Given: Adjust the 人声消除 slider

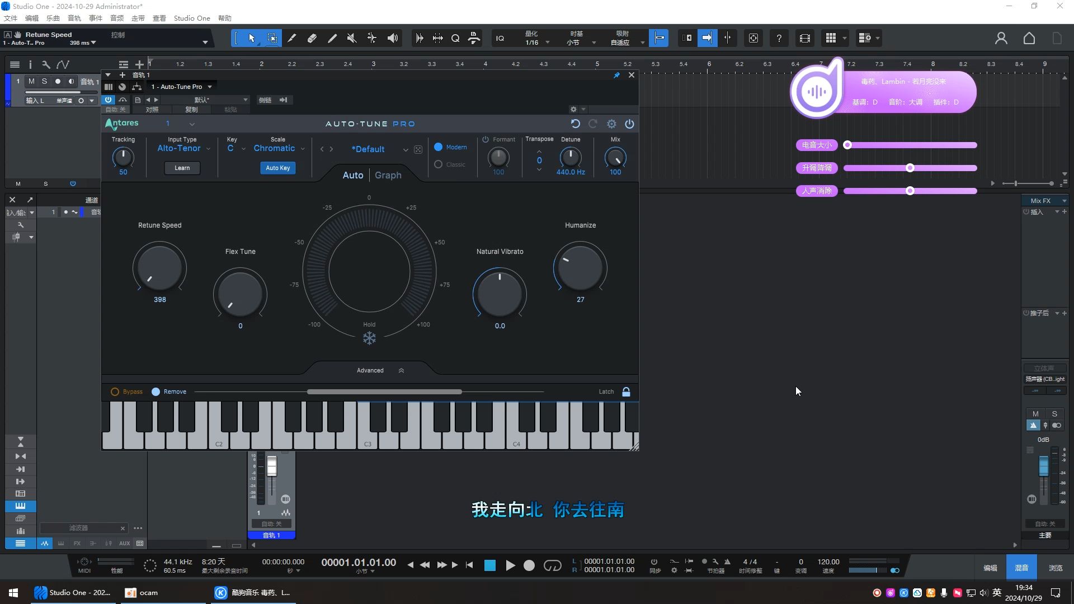Looking at the screenshot, I should pos(910,191).
